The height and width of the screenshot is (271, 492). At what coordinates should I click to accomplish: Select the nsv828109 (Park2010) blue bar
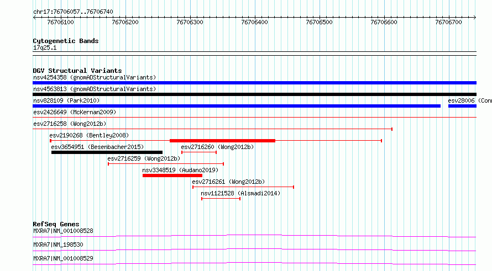point(237,106)
